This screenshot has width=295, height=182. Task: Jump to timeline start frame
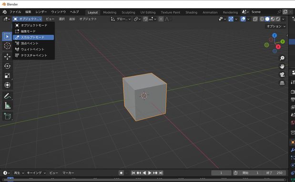(x=133, y=173)
